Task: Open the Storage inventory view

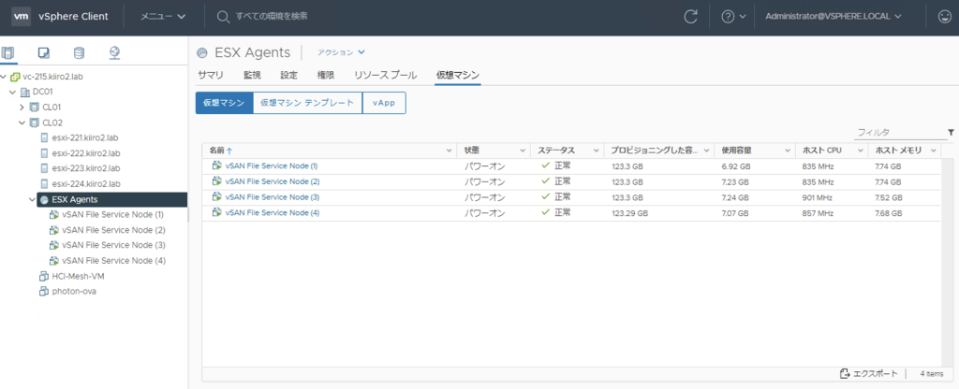Action: (79, 53)
